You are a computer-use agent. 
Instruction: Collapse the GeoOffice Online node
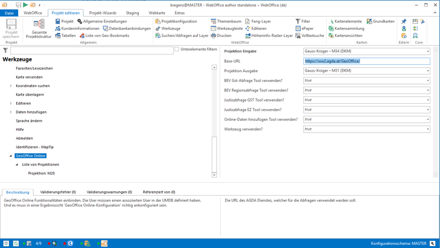(x=11, y=156)
